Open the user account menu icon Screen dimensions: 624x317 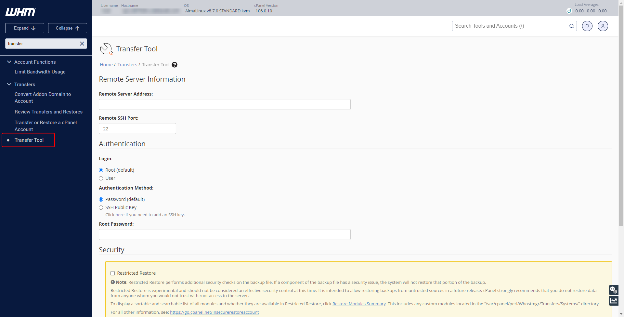[603, 26]
